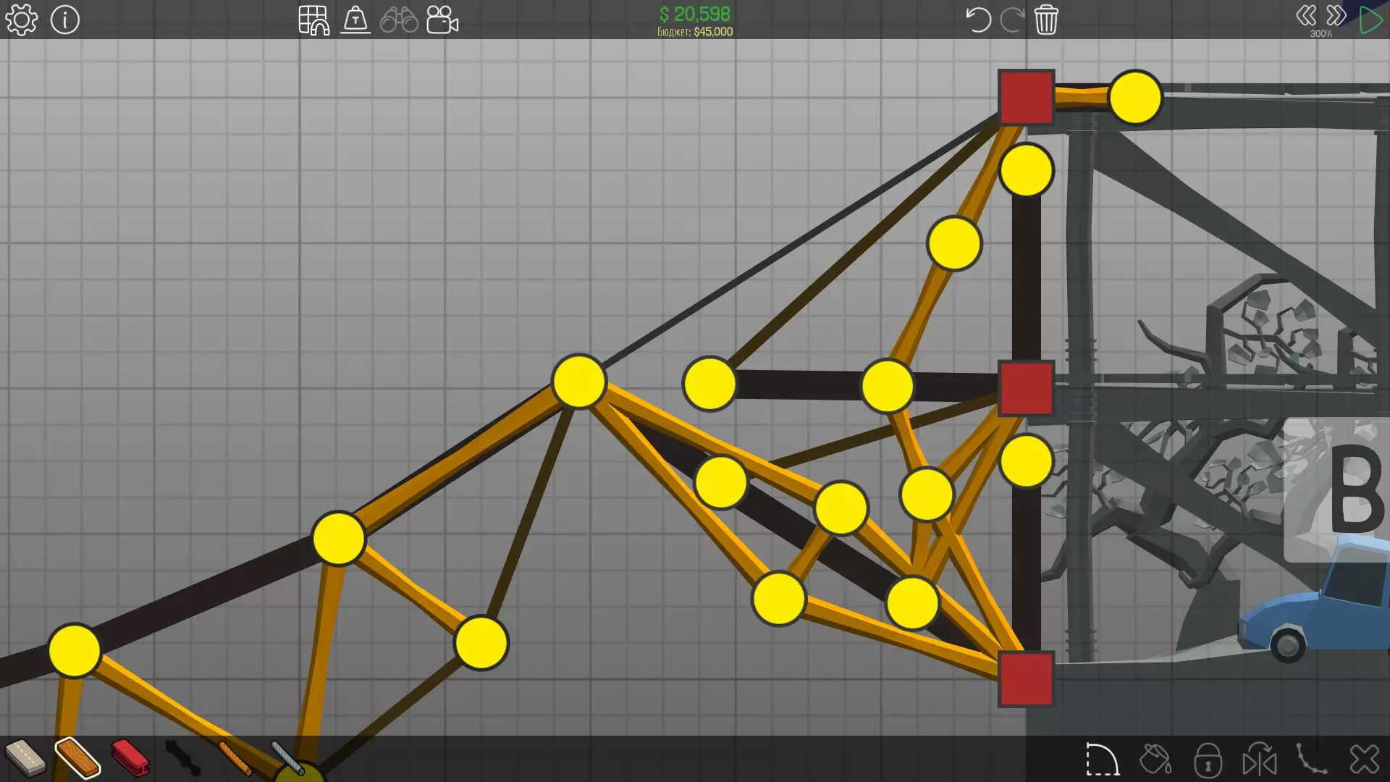Viewport: 1390px width, 782px height.
Task: Toggle stress weight view icon
Action: (x=355, y=20)
